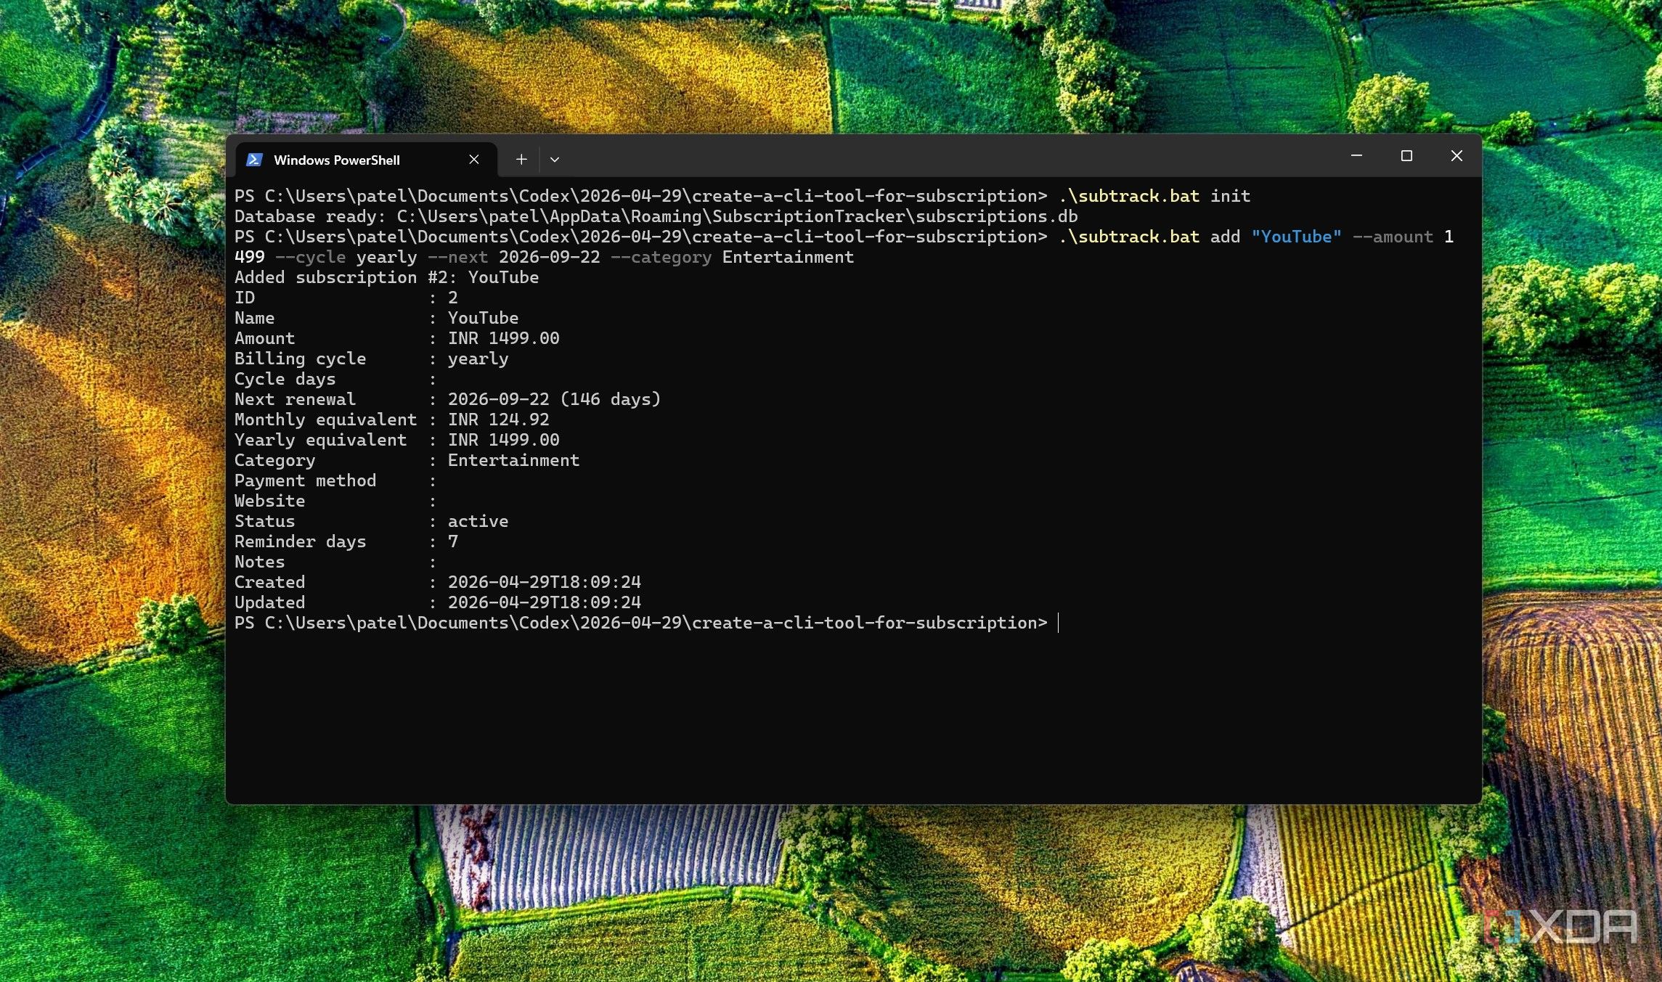Click the Amount value 'INR 1499.00'

click(503, 338)
